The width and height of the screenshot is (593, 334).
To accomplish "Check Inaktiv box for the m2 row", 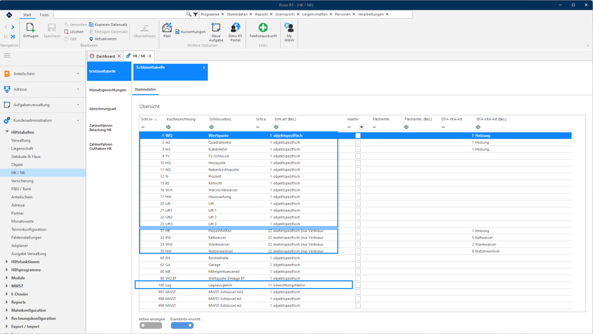I will tap(358, 142).
